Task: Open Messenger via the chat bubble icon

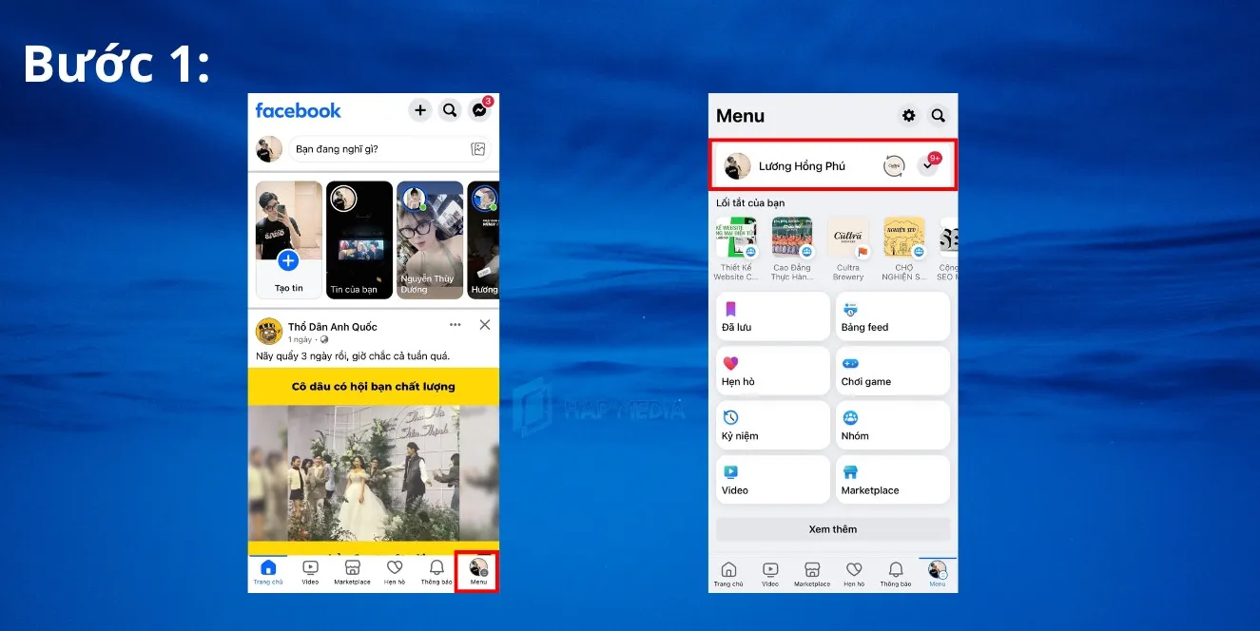Action: pos(479,109)
